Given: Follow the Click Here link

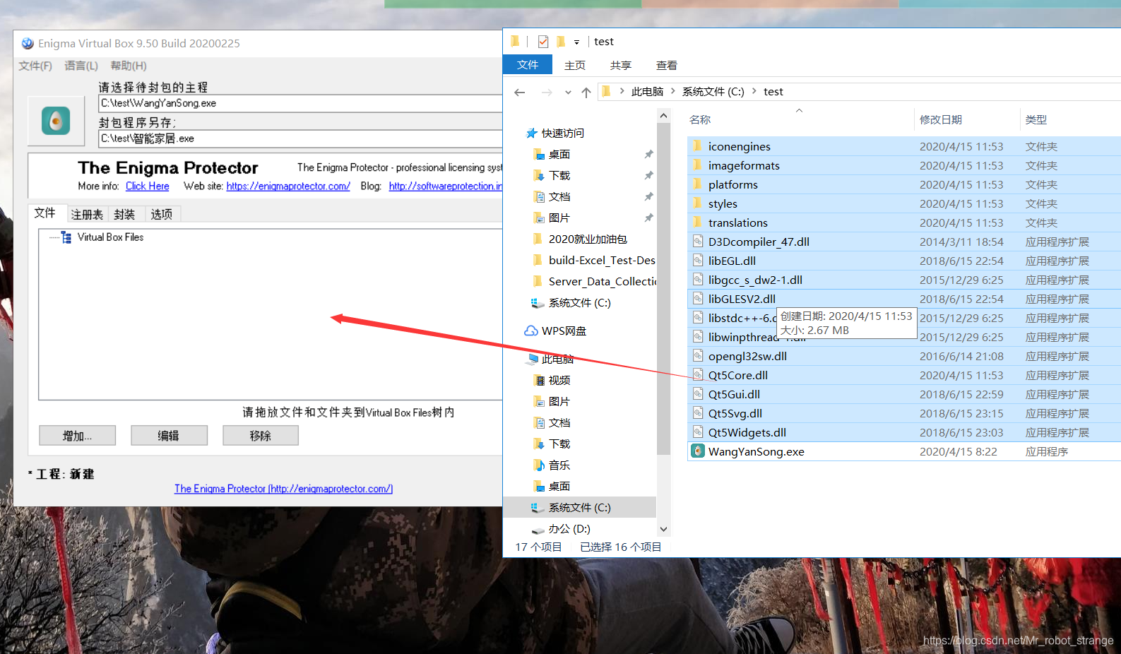Looking at the screenshot, I should (148, 186).
